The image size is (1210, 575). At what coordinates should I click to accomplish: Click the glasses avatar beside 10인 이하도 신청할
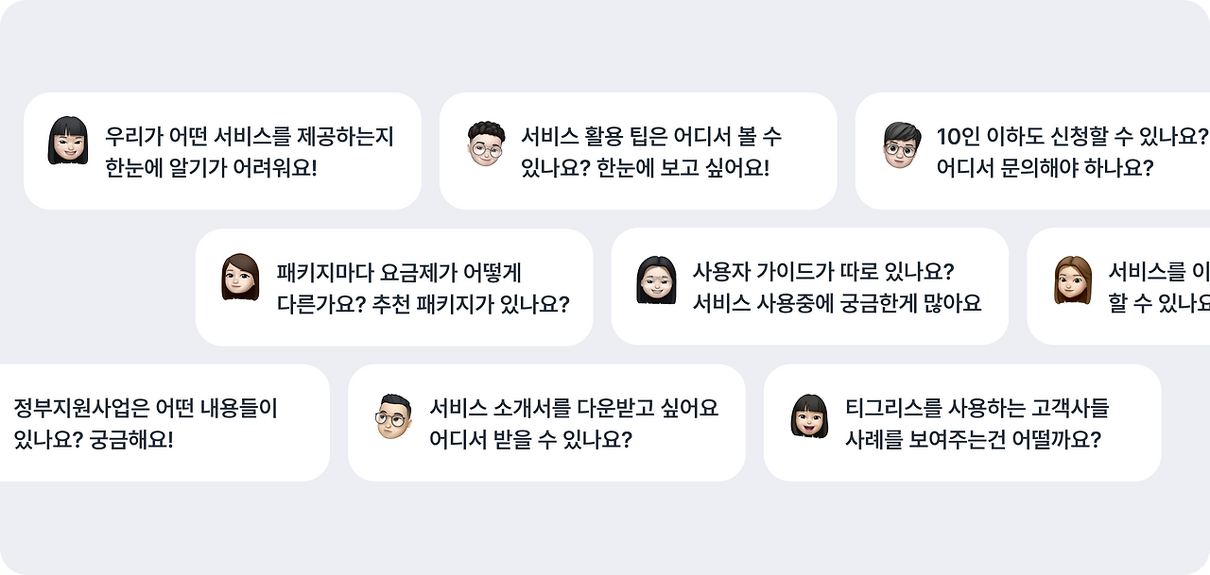pos(902,144)
